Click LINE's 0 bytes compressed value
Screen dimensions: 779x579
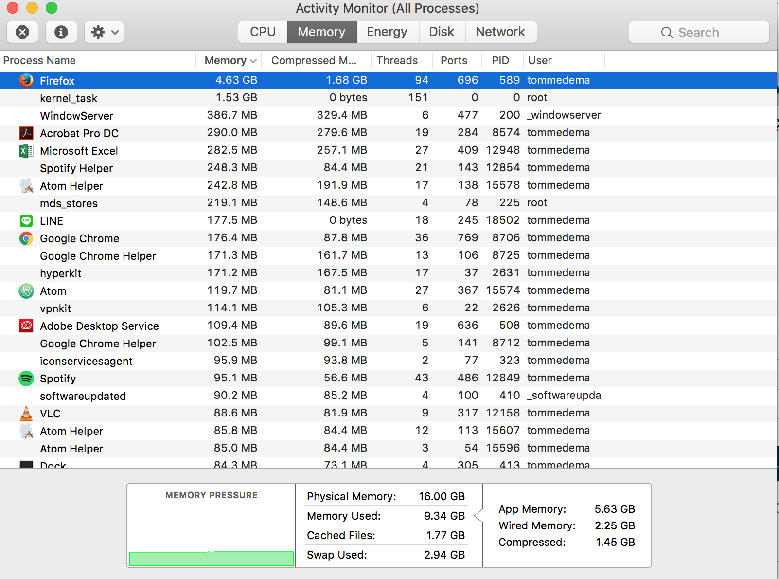(348, 220)
